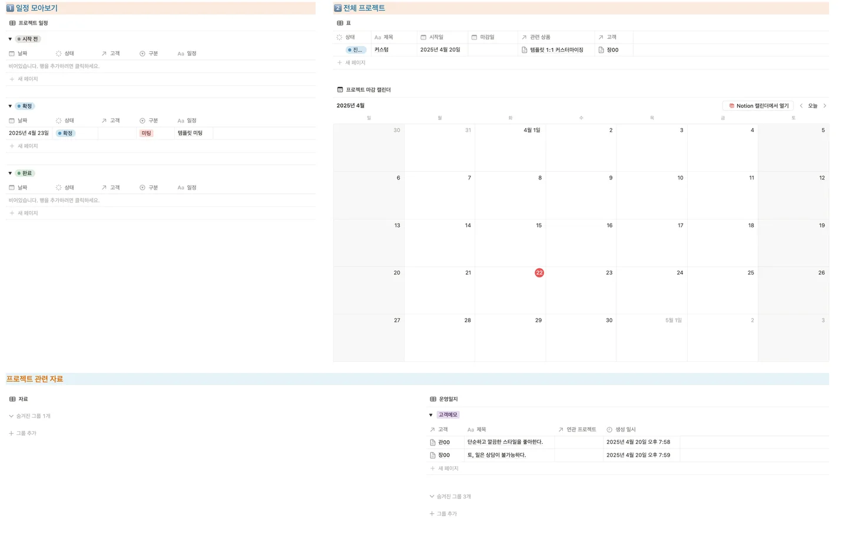Screen dimensions: 842x542
Task: Collapse the 완료 group triangle
Action: click(x=10, y=173)
